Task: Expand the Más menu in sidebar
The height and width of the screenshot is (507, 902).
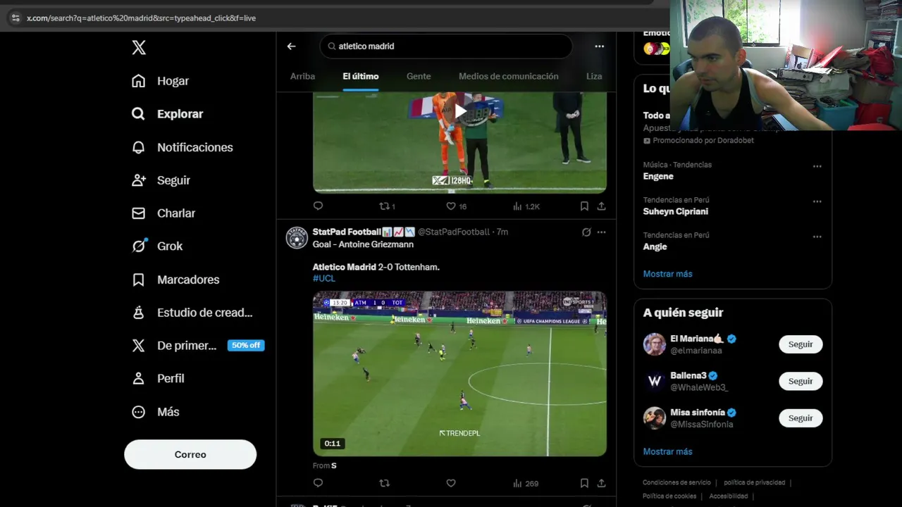Action: coord(156,412)
